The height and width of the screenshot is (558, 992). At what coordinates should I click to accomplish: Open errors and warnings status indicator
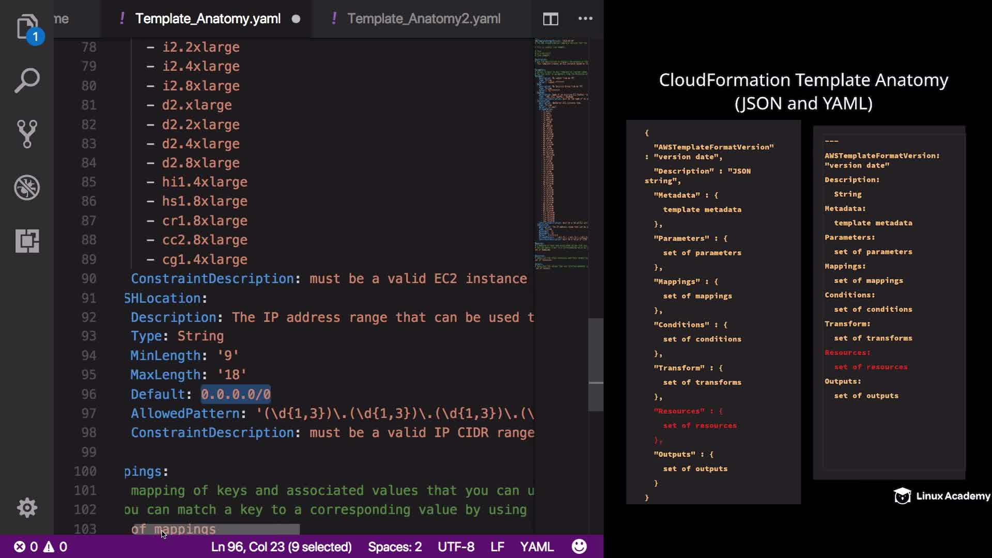(40, 547)
